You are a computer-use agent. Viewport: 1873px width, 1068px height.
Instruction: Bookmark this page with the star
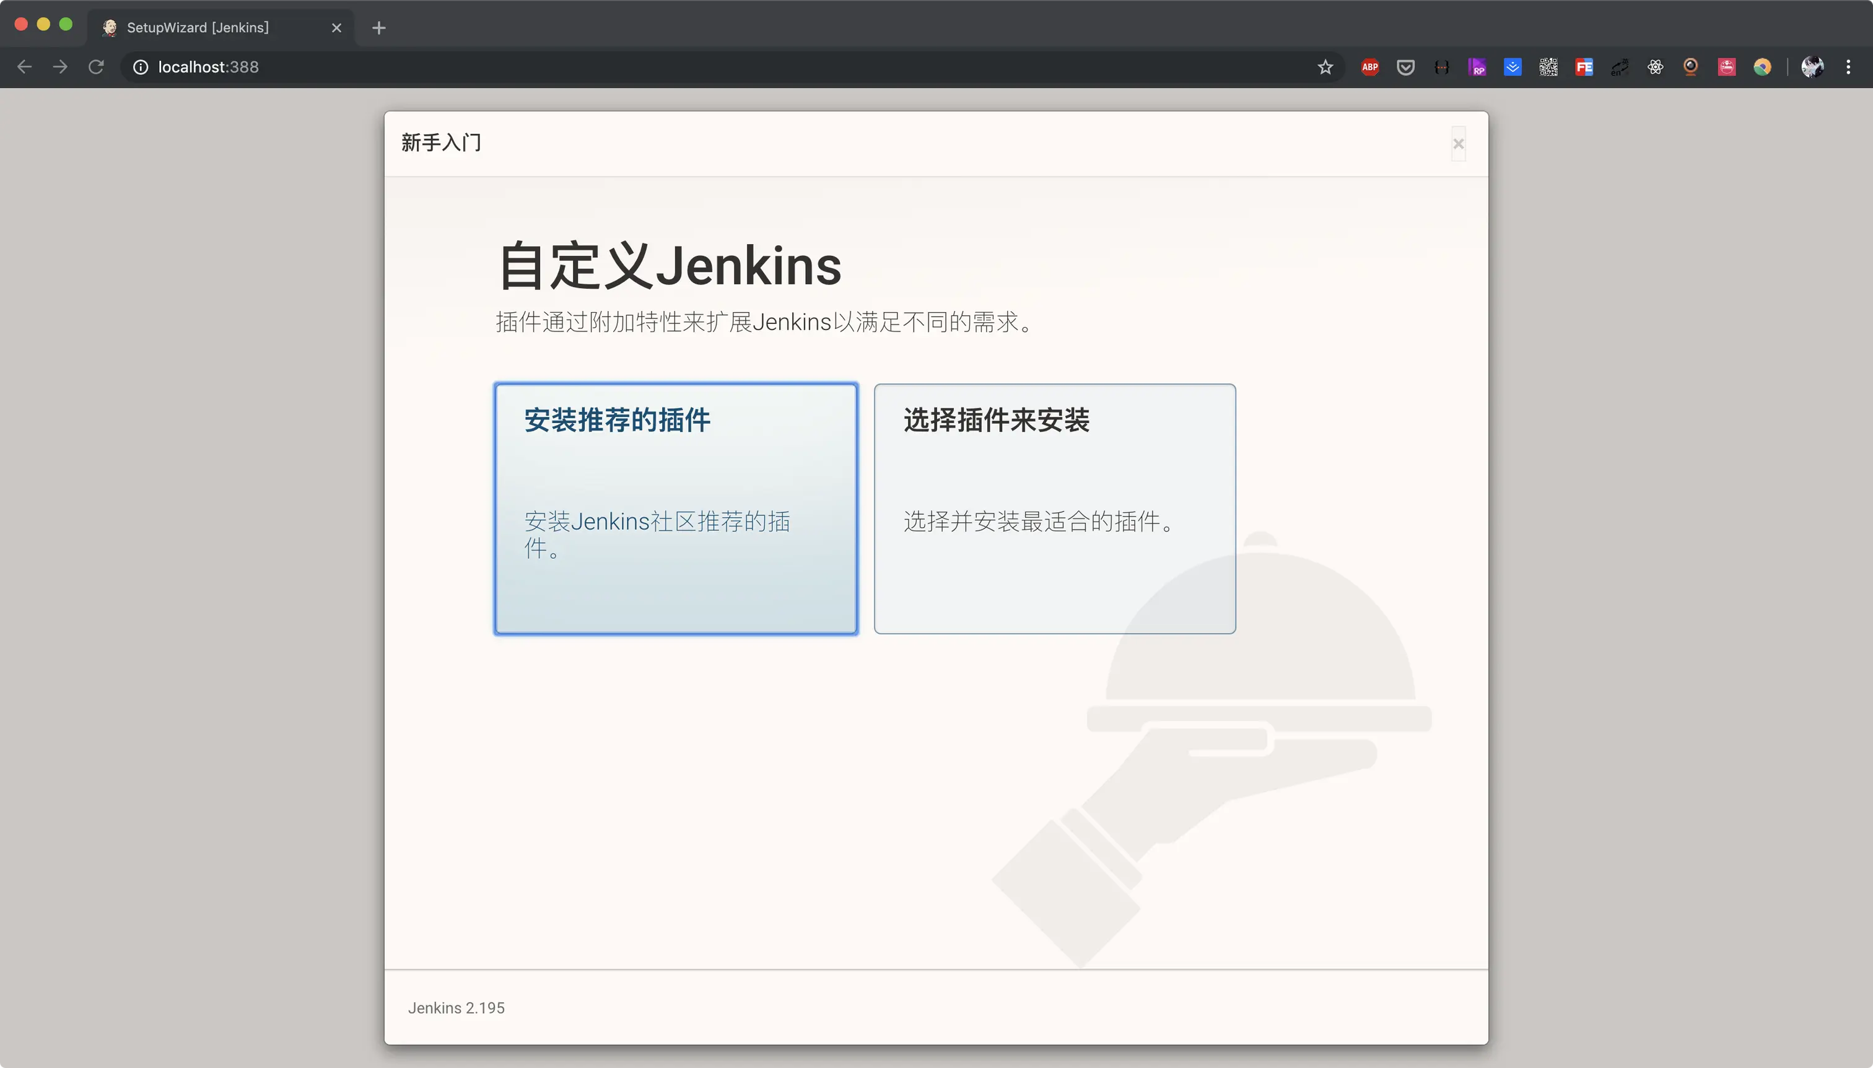pyautogui.click(x=1324, y=67)
